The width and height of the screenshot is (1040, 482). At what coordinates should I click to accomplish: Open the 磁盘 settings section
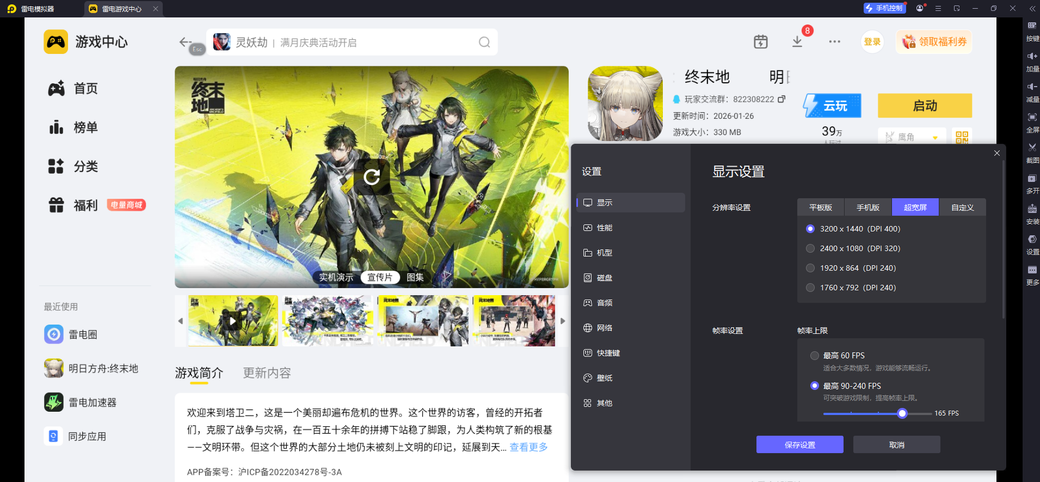631,278
